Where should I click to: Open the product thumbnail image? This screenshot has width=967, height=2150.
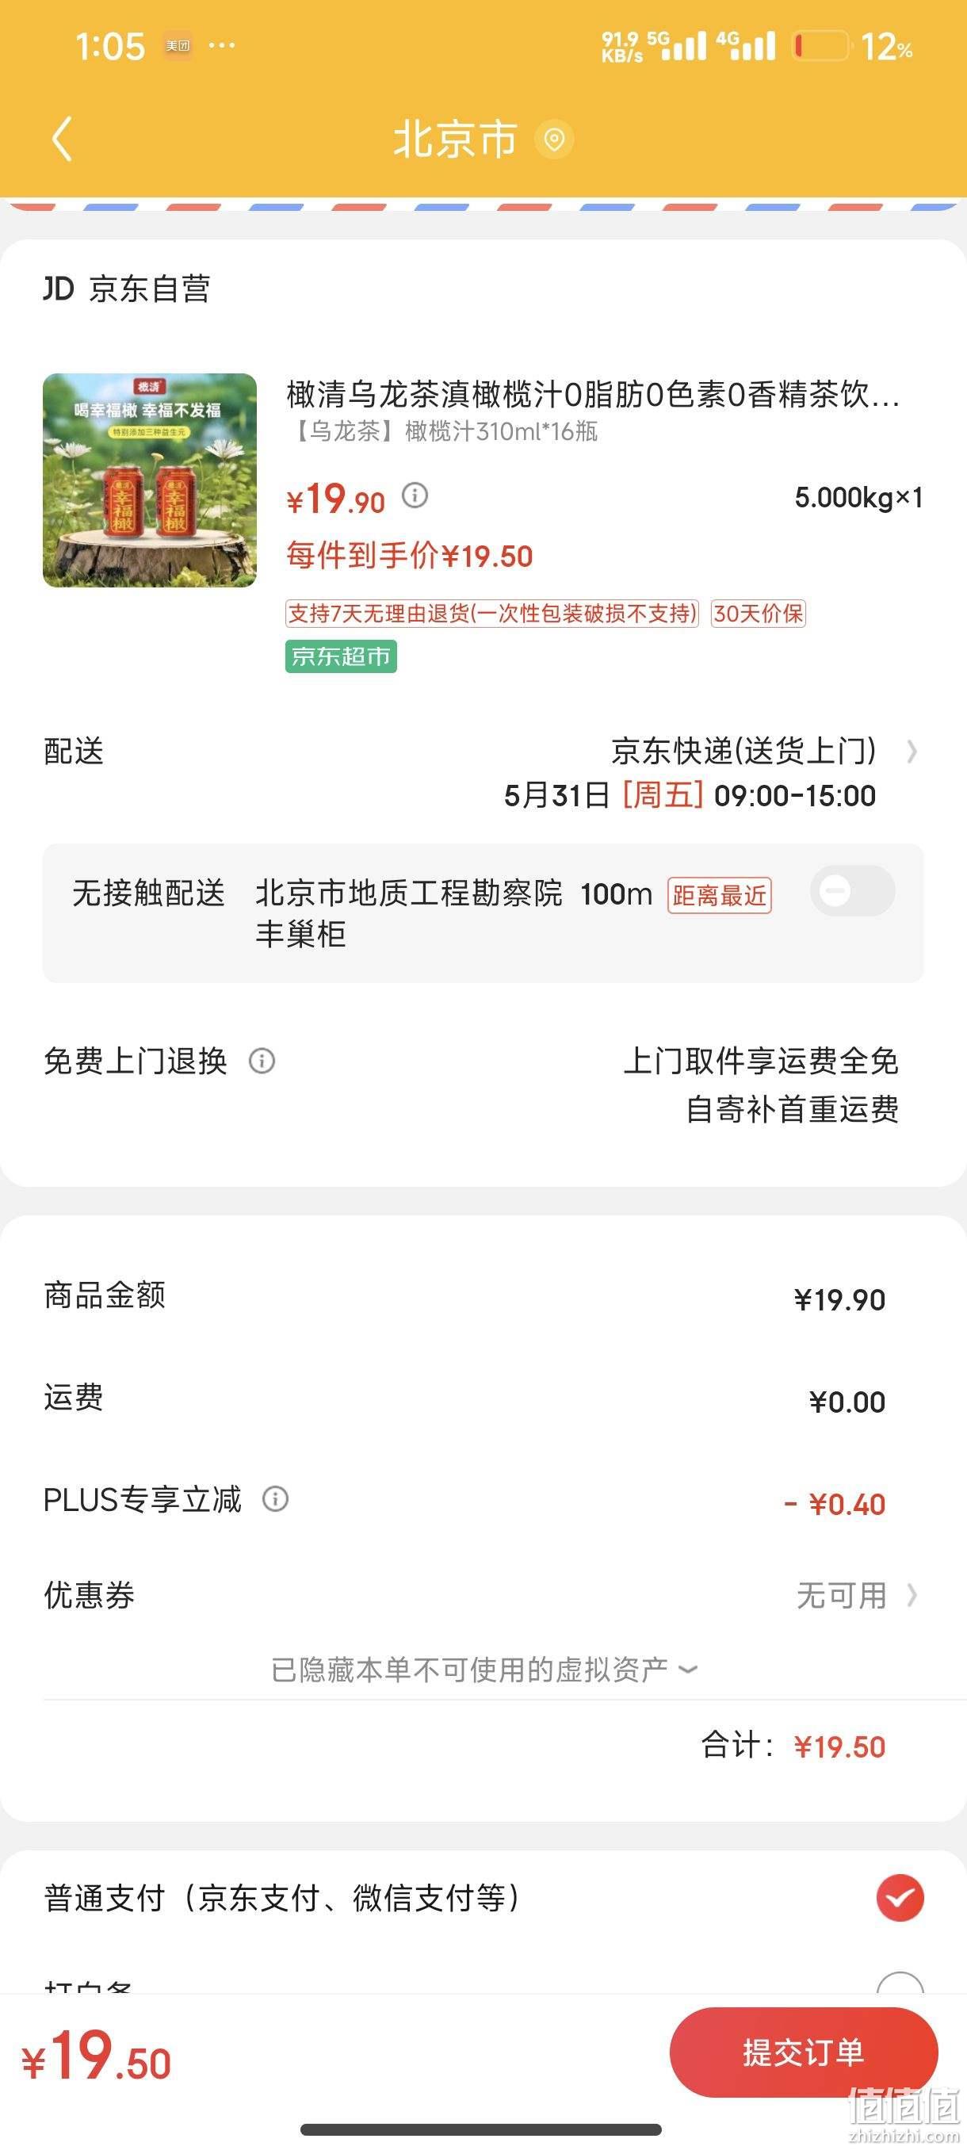pos(150,480)
